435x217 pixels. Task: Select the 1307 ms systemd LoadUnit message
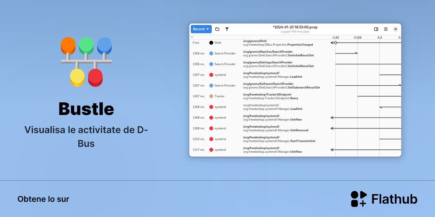(x=295, y=75)
